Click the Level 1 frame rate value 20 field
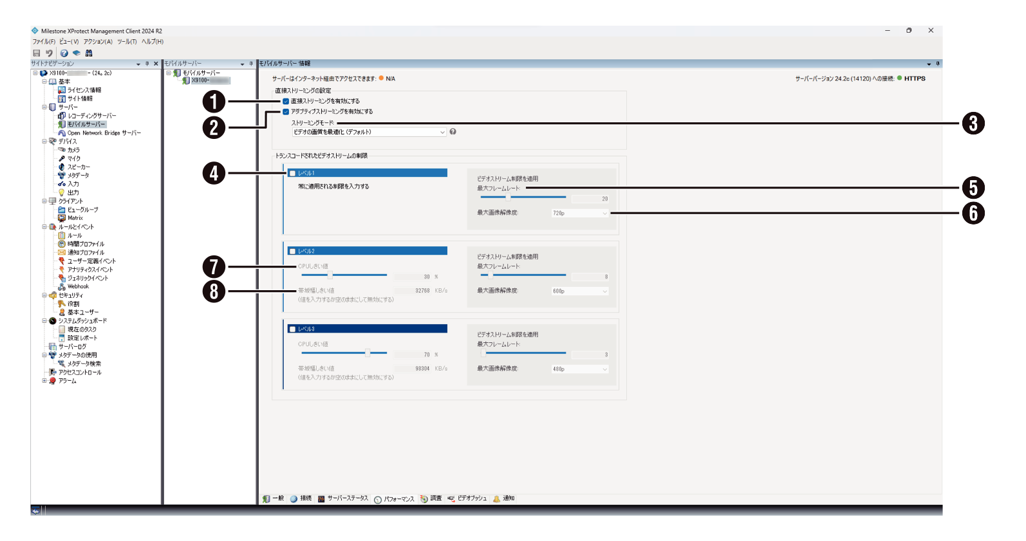This screenshot has height=541, width=1026. click(x=590, y=199)
